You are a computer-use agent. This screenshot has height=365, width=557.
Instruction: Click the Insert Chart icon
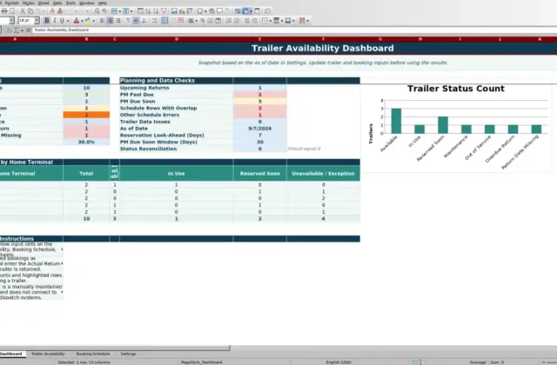[x=182, y=11]
